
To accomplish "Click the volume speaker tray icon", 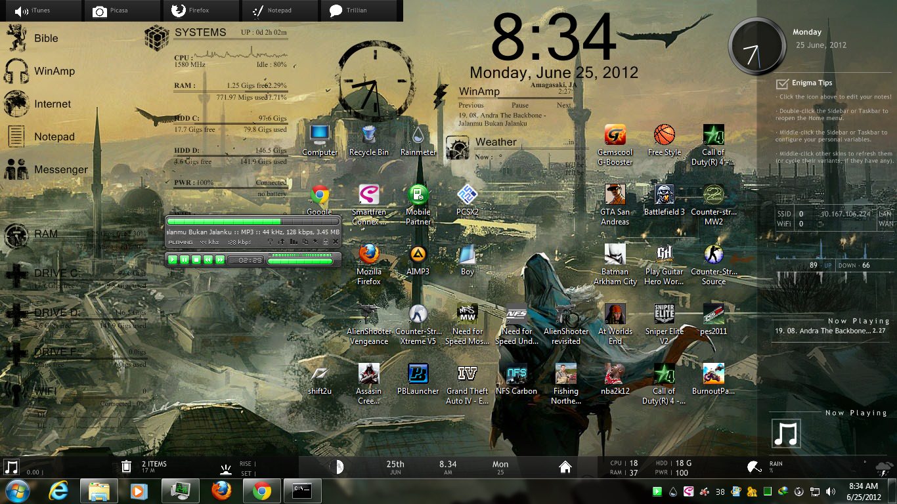I will pyautogui.click(x=831, y=491).
